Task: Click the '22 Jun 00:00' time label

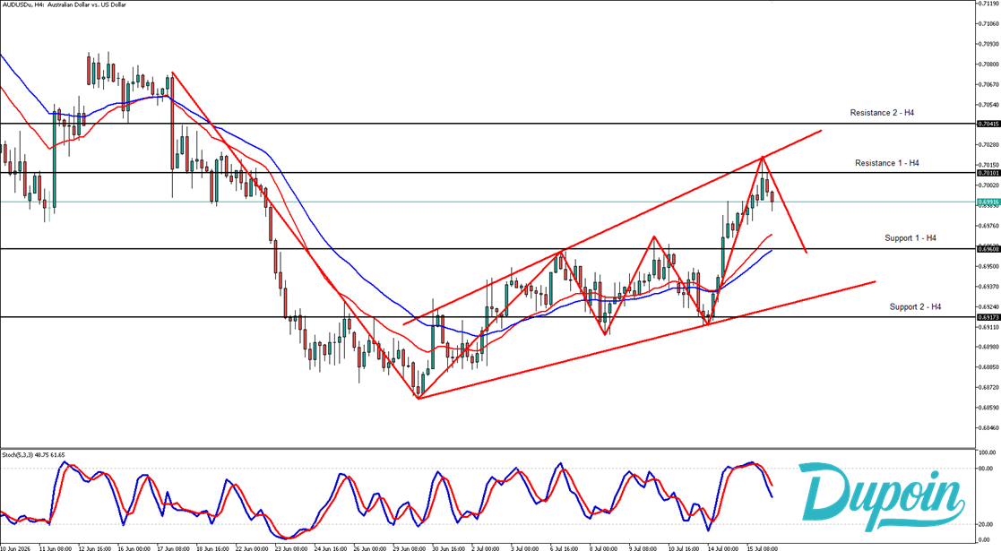Action: (252, 547)
